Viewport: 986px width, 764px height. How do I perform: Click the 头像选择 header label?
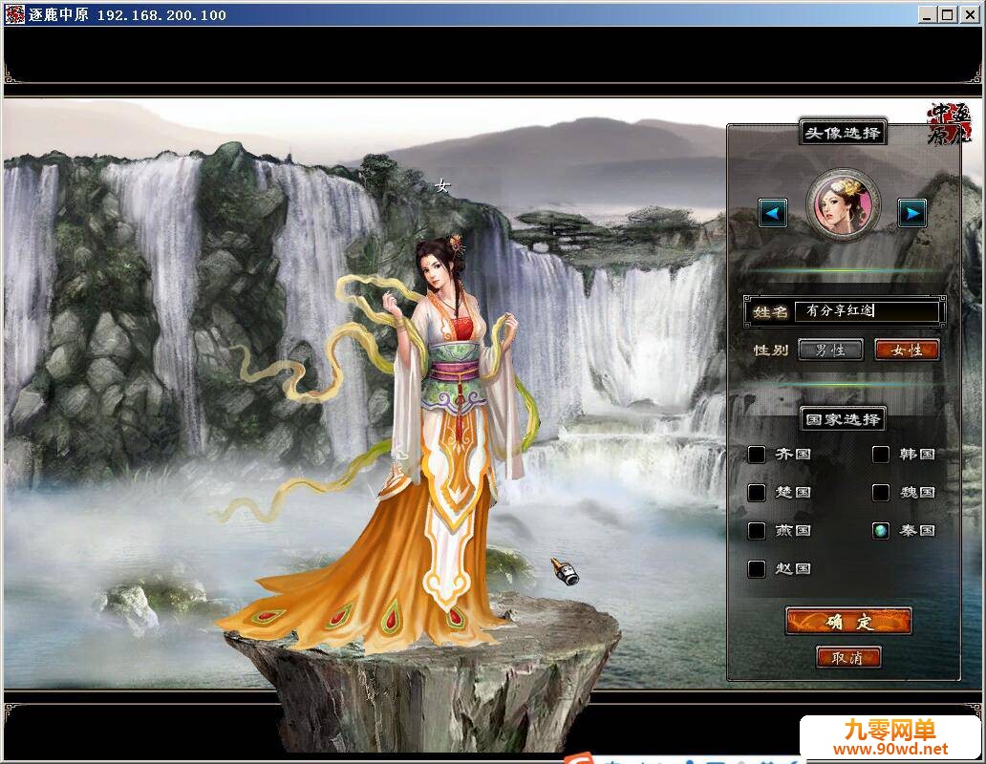(843, 133)
